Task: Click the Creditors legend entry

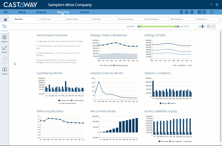Action: [172, 103]
